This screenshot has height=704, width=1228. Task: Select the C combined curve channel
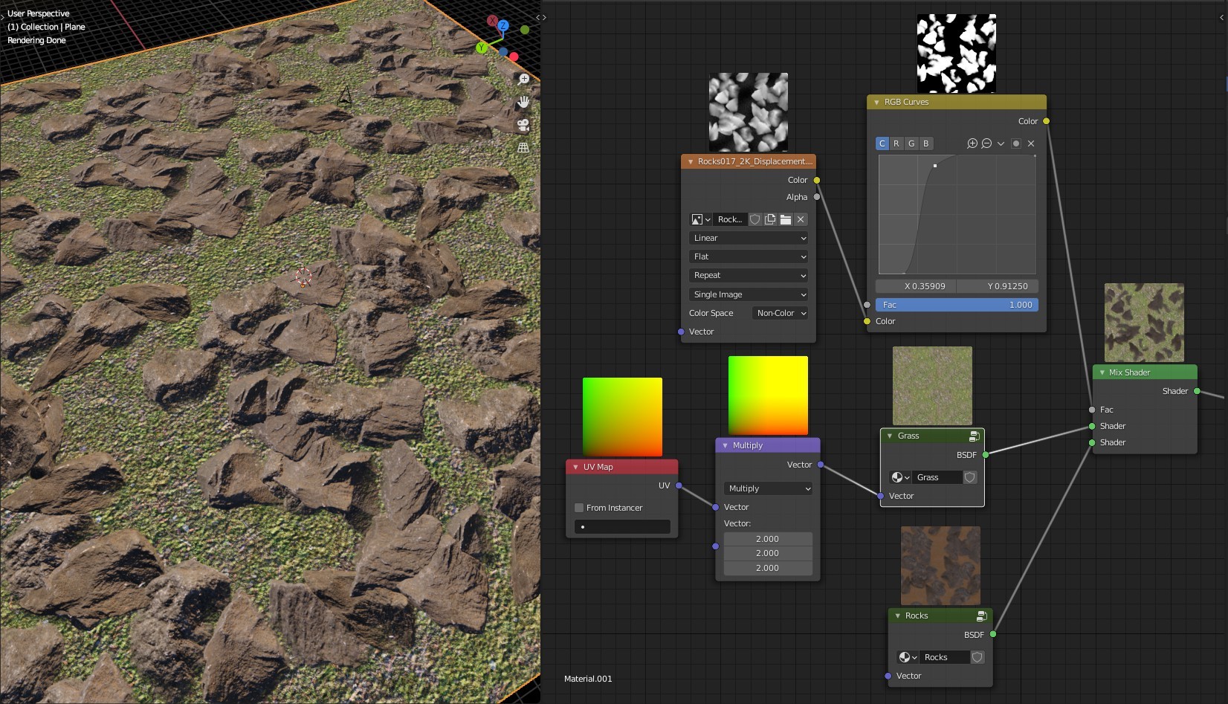[882, 143]
